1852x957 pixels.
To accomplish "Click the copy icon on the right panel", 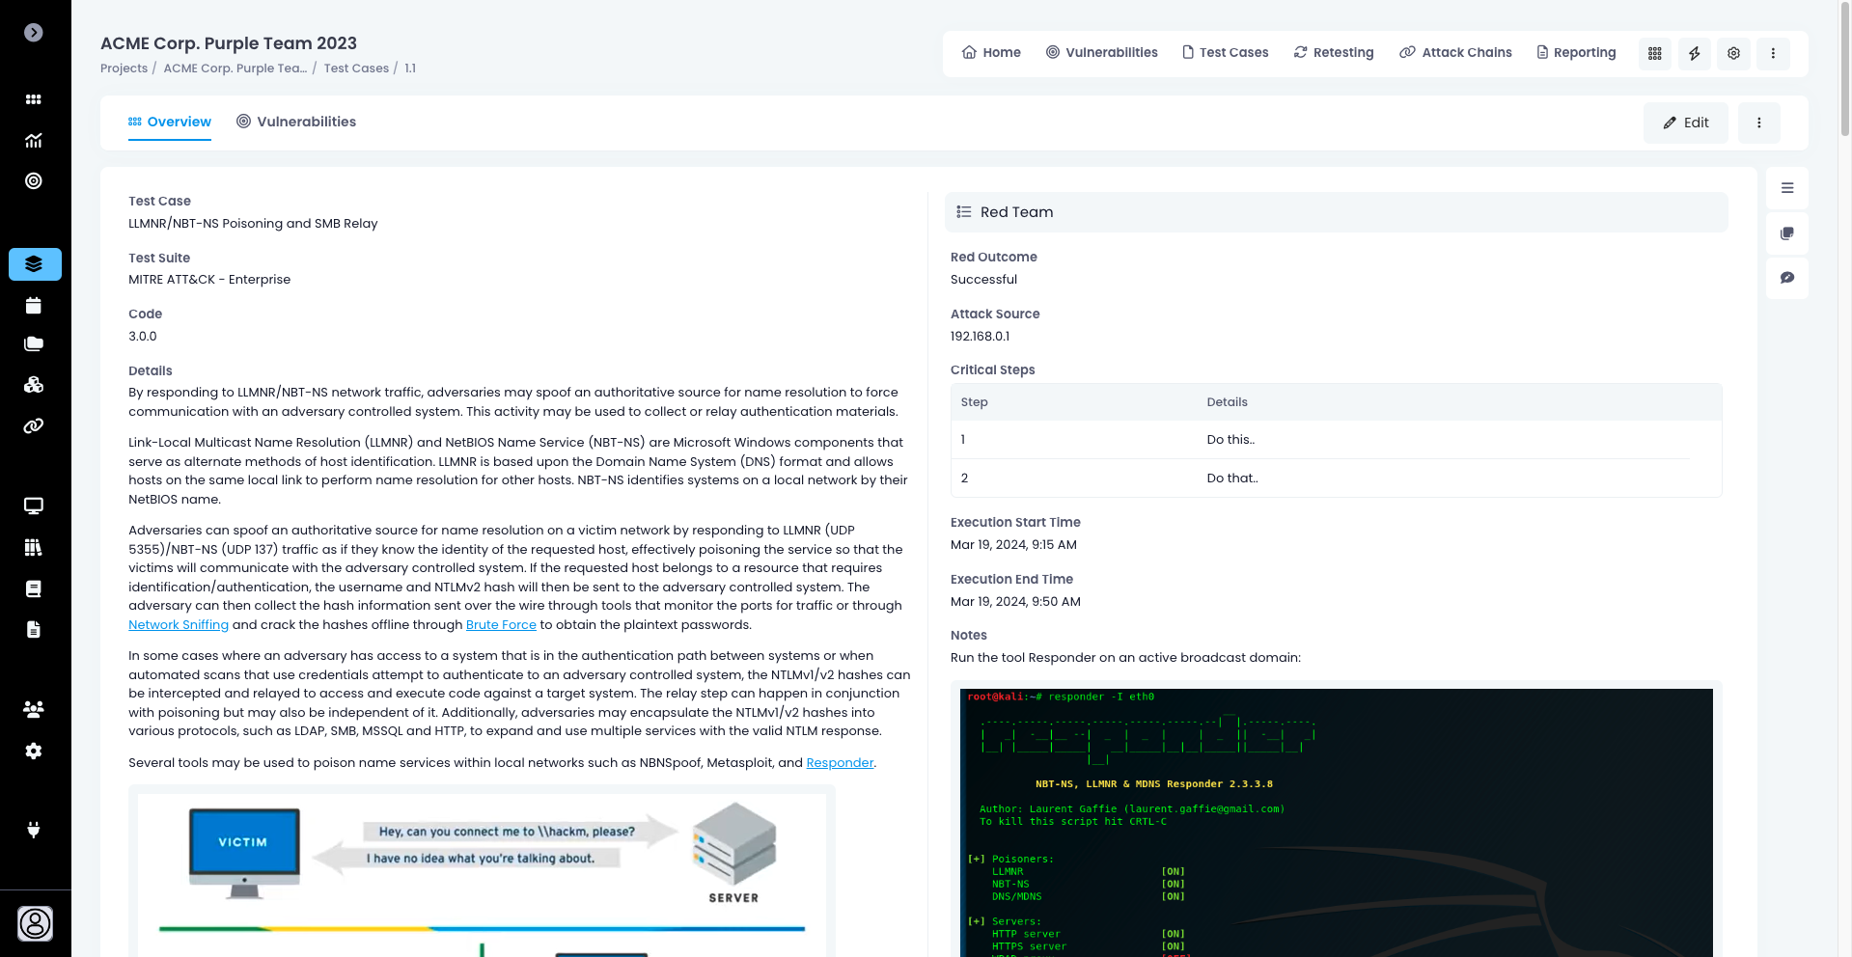I will [1787, 233].
